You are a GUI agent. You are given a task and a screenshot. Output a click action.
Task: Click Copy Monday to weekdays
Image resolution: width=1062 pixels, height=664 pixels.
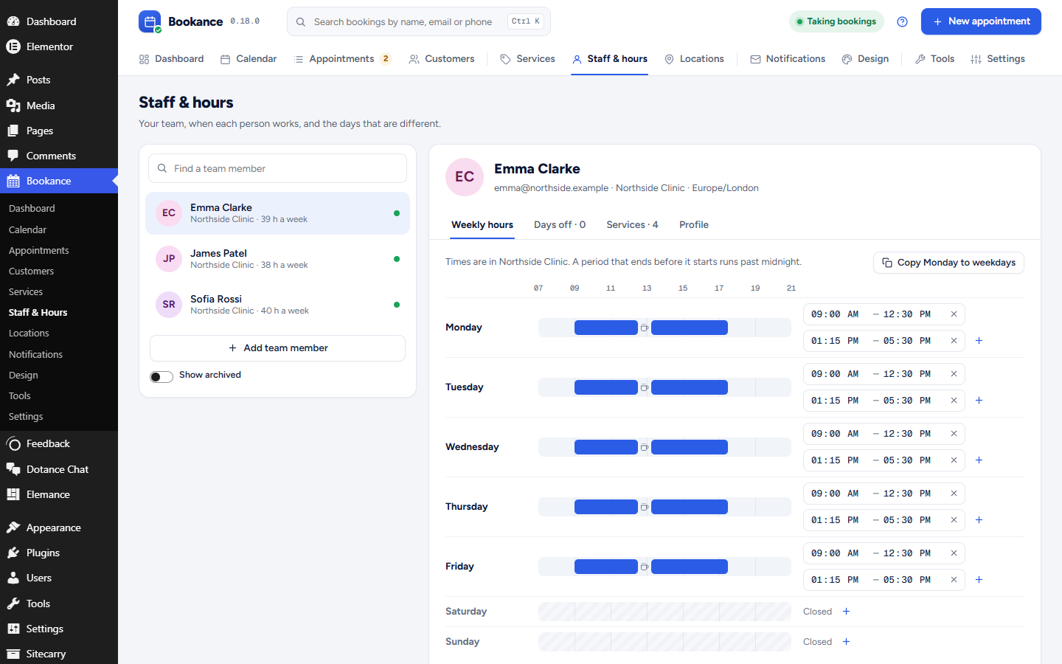click(x=948, y=263)
